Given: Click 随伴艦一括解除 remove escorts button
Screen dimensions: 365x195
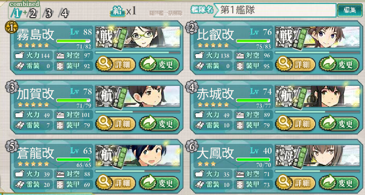Looking at the screenshot, I should (166, 13).
